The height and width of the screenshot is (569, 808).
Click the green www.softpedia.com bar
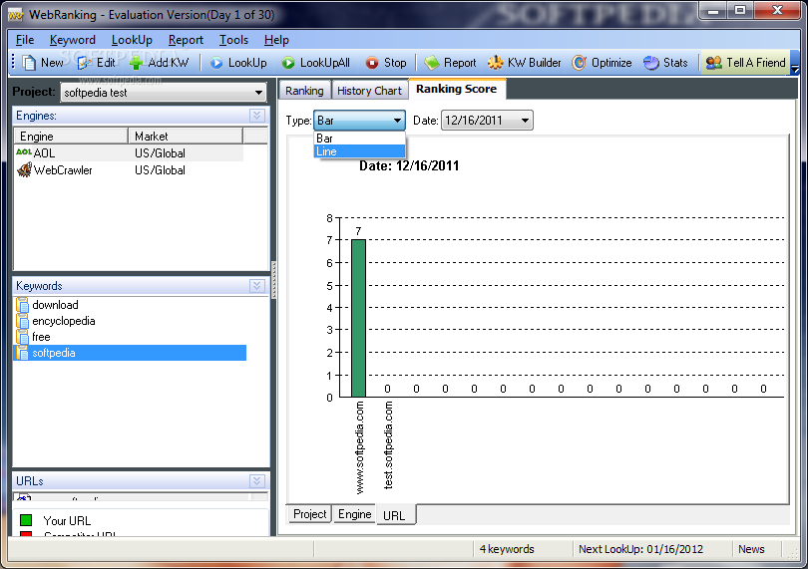point(358,318)
